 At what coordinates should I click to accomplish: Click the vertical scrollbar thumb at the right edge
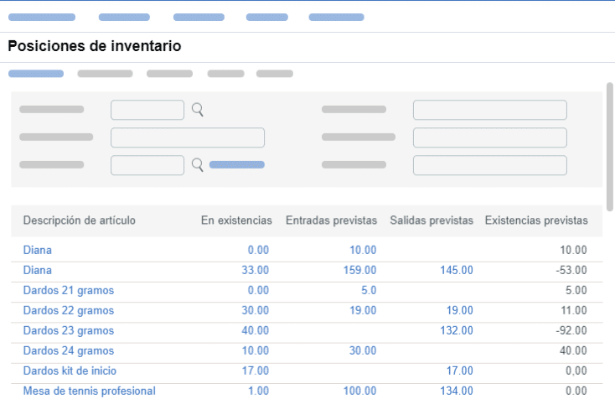[610, 147]
